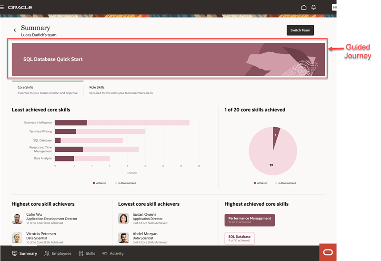The image size is (381, 261).
Task: Click the Data Analysis axis label
Action: click(43, 158)
